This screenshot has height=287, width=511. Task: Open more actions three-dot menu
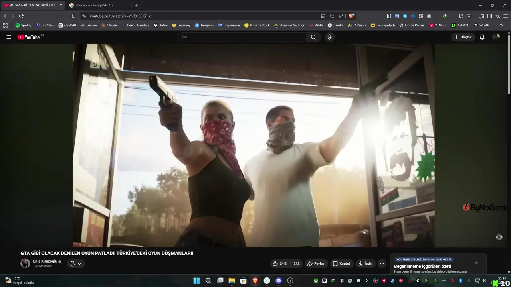382,263
